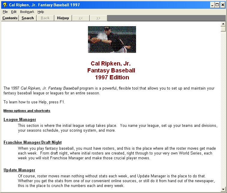Click the help question mark title bar icon
Viewport: 227px width, 193px height.
click(x=5, y=5)
